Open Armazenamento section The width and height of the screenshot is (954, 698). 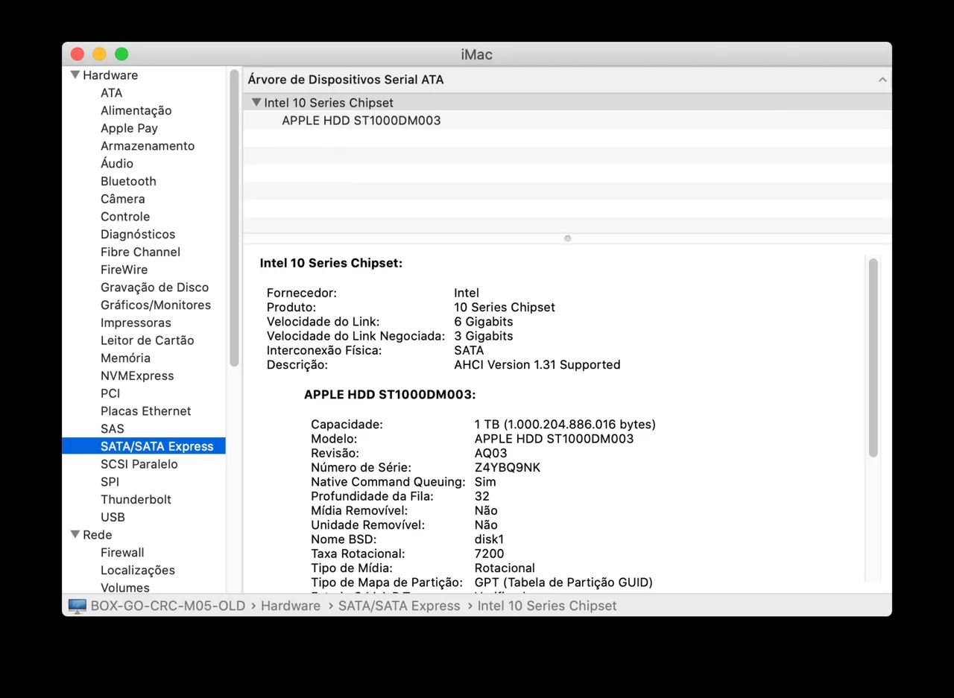(148, 146)
